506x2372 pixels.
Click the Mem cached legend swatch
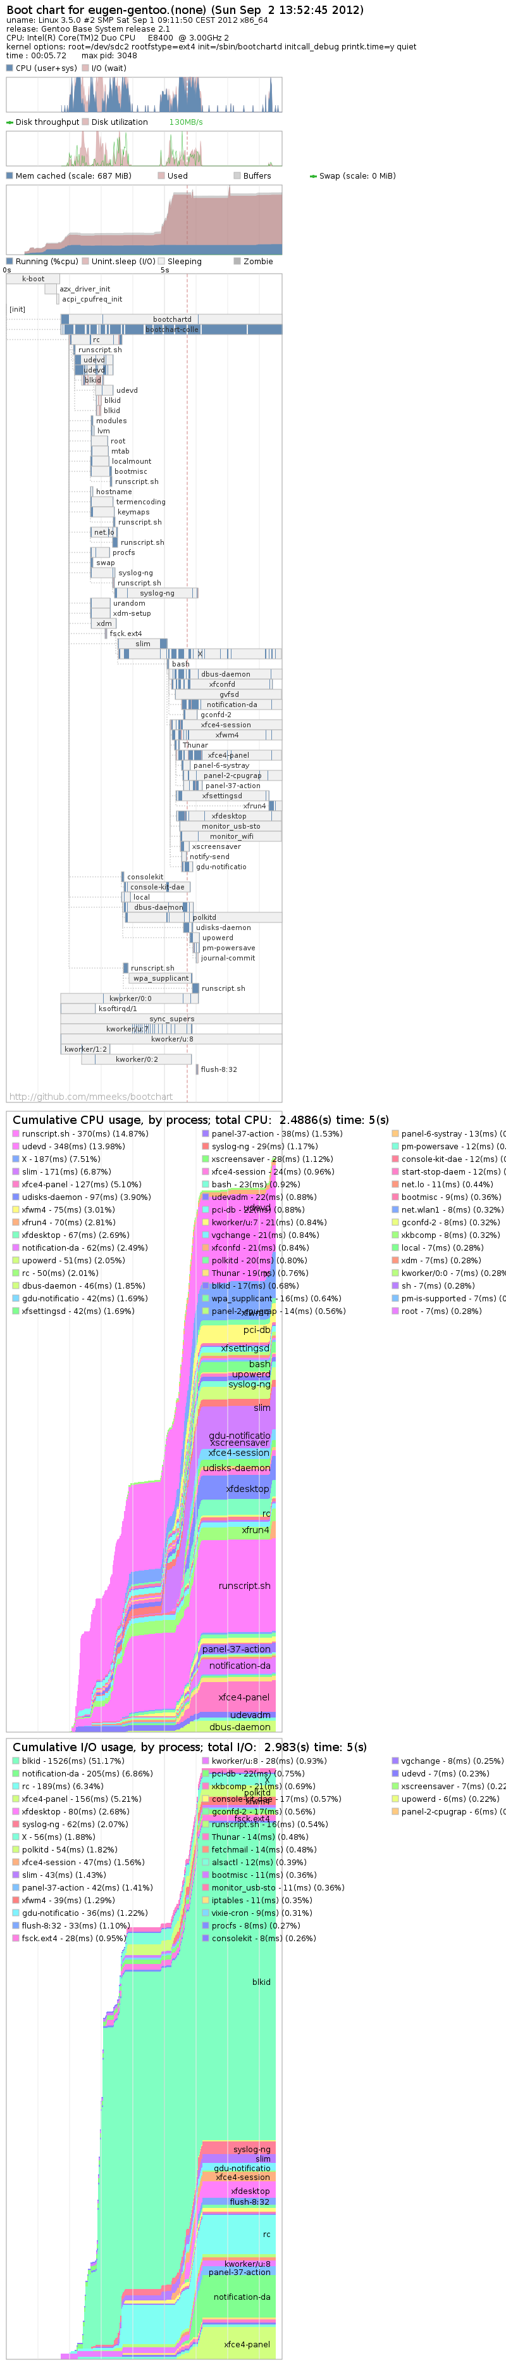pos(10,175)
